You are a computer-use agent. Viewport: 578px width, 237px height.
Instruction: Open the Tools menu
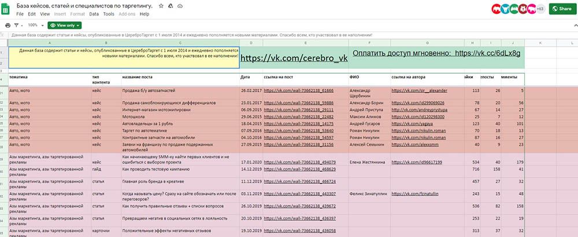109,14
